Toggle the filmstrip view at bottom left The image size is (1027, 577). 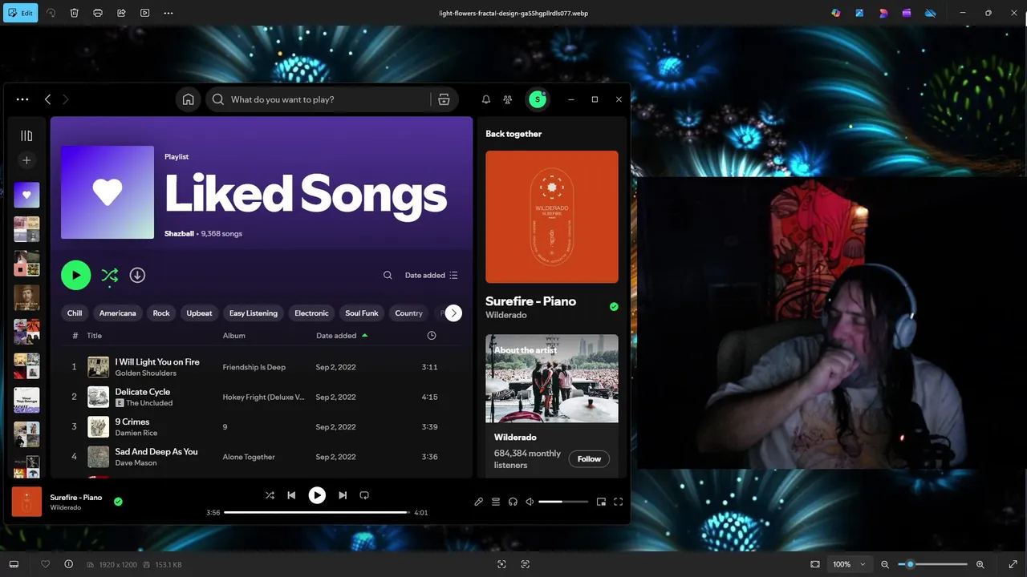point(14,564)
